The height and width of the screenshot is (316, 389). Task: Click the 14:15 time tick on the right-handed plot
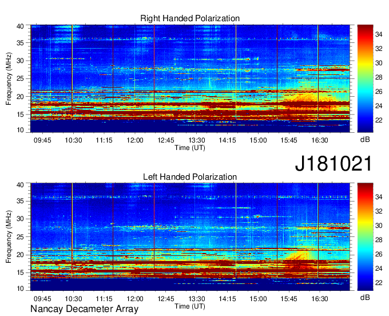pos(227,140)
